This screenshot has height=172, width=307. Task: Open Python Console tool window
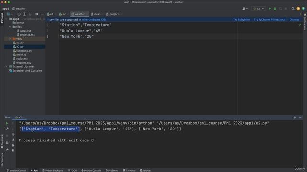tap(91, 170)
